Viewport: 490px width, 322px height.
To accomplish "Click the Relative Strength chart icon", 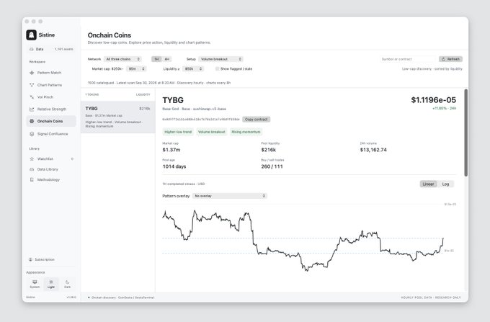I will click(x=32, y=109).
